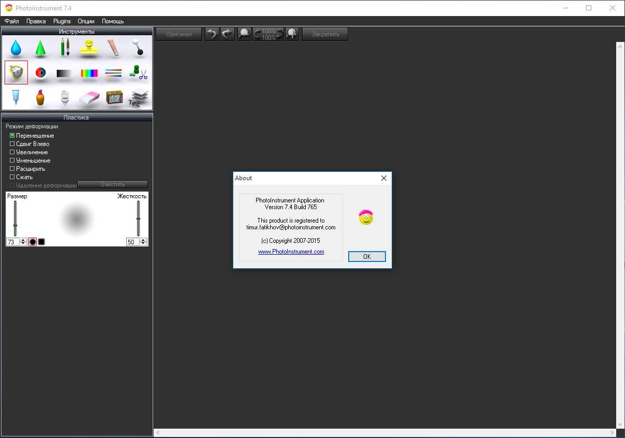This screenshot has width=625, height=438.
Task: Click the Закрепить button
Action: [325, 34]
